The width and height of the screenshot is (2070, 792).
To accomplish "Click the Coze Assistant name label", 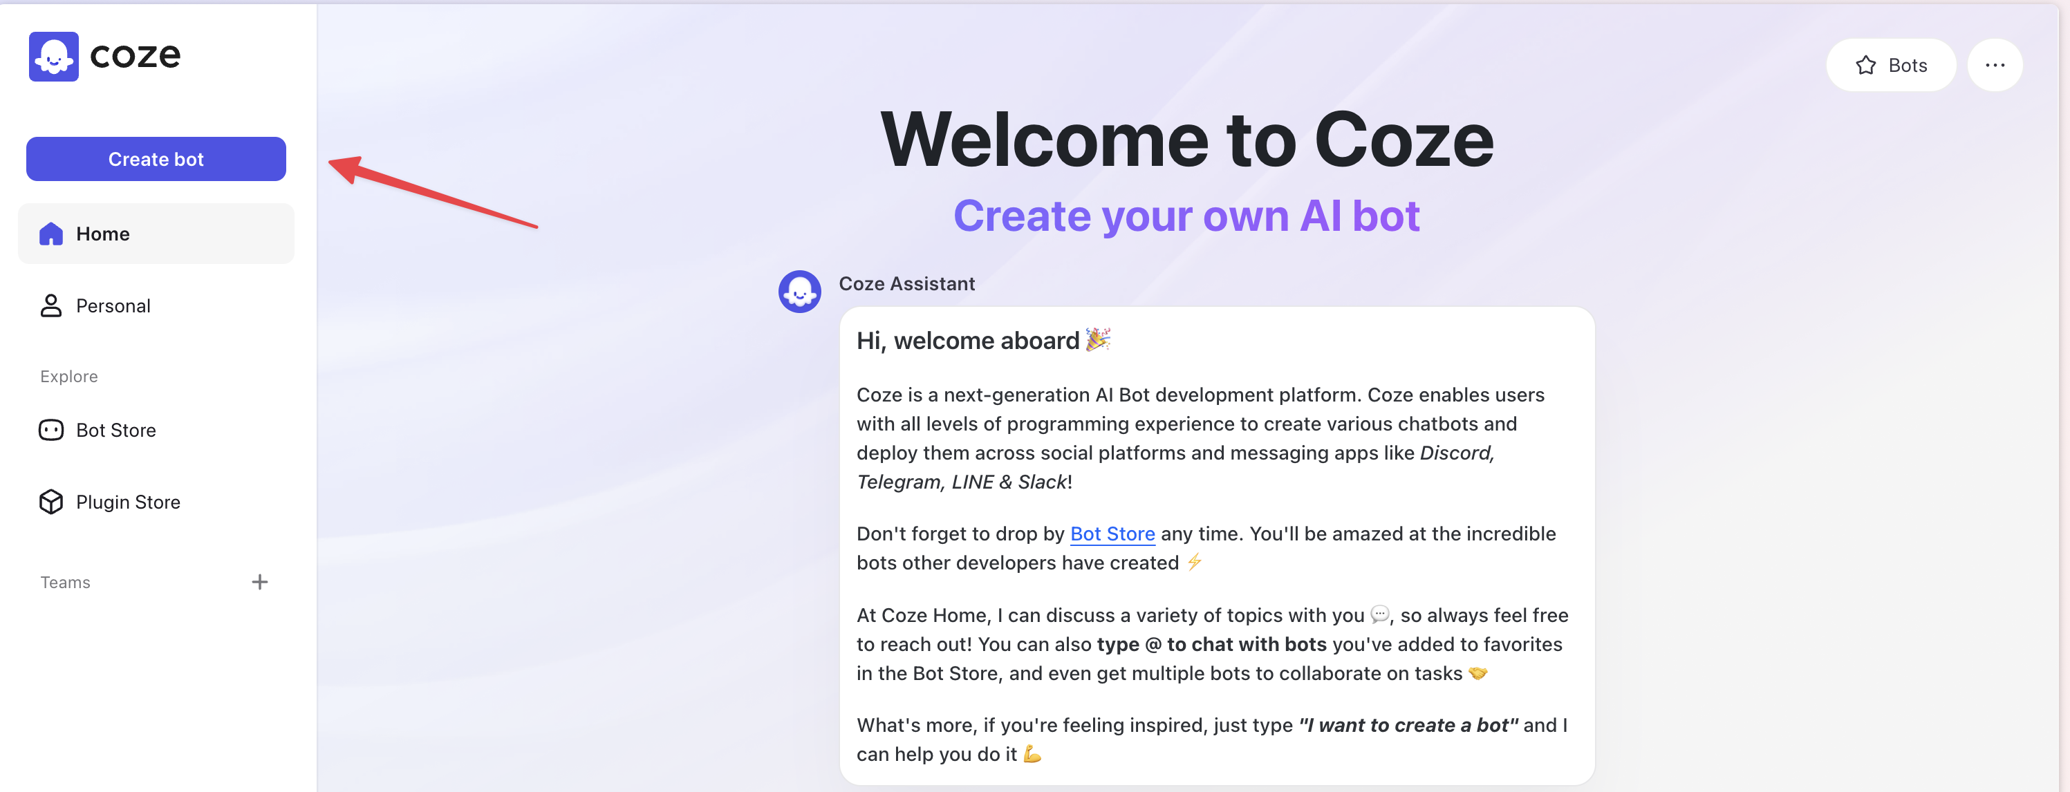I will tap(906, 283).
